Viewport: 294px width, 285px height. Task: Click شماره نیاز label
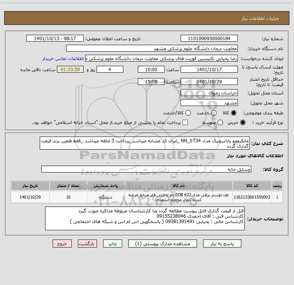tap(273, 39)
